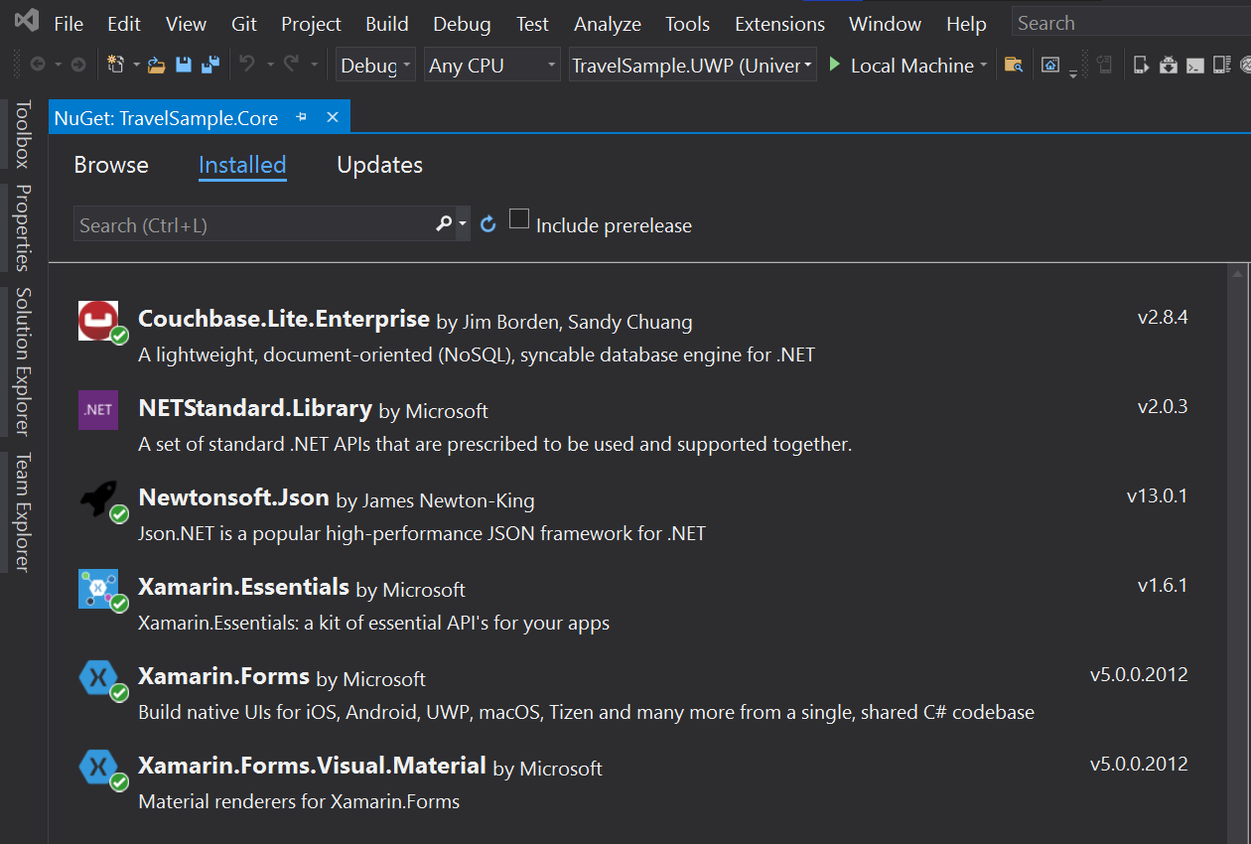Click the single-disk Save icon
This screenshot has width=1251, height=844.
(x=184, y=66)
